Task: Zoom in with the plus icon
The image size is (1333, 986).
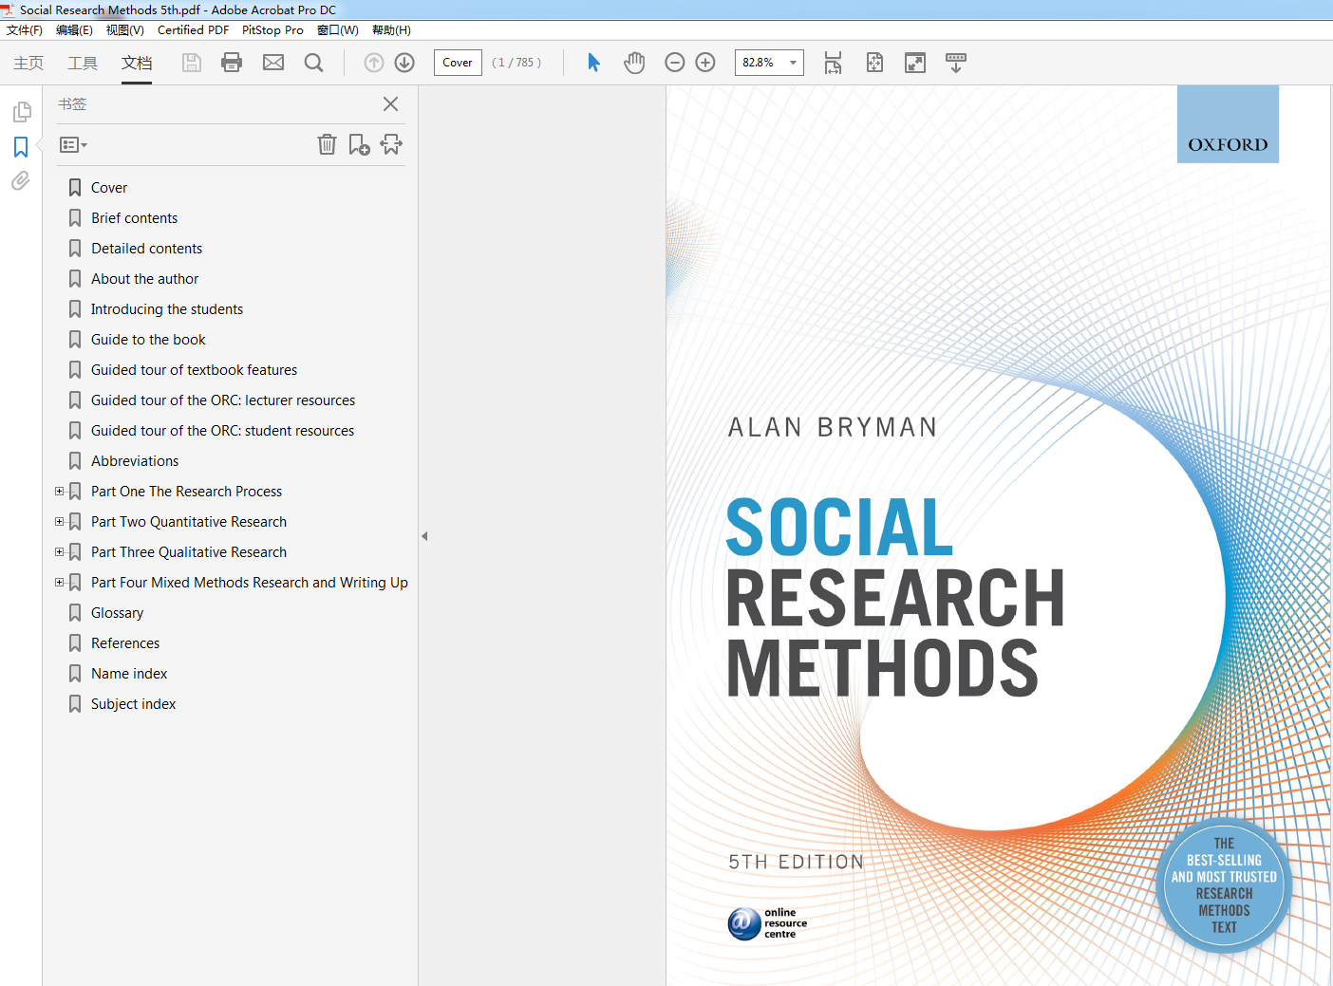Action: pos(705,63)
